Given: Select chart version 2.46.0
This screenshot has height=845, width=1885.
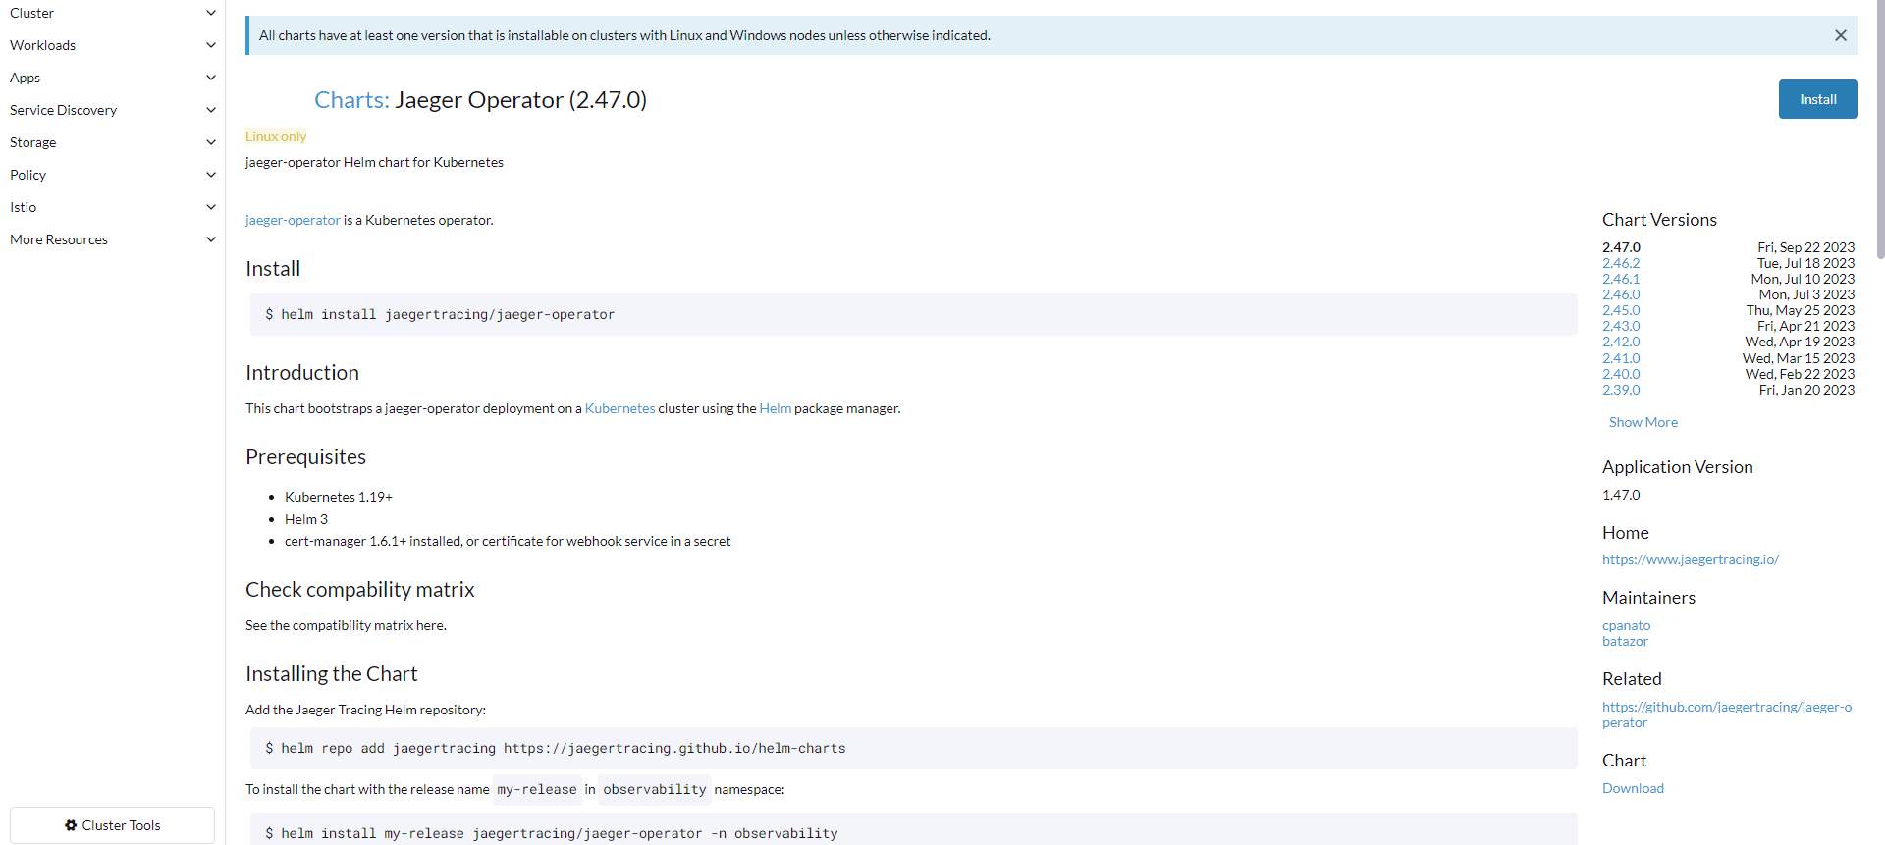Looking at the screenshot, I should 1621,294.
